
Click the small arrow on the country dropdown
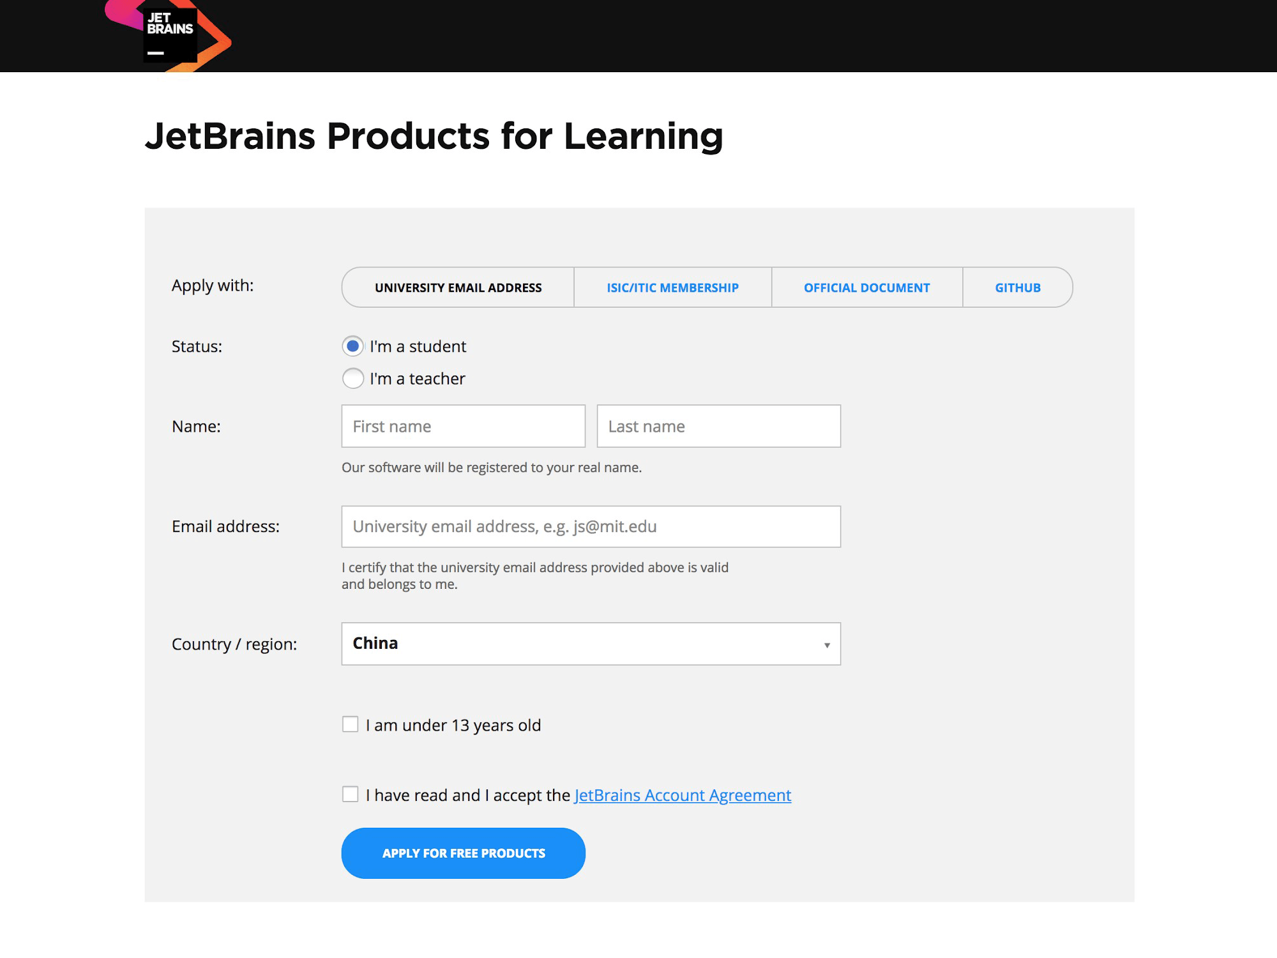coord(827,645)
